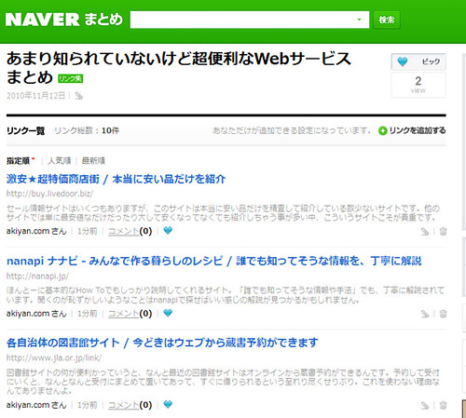Click heart icon on the buy.livedoor.biz entry

pos(168,230)
